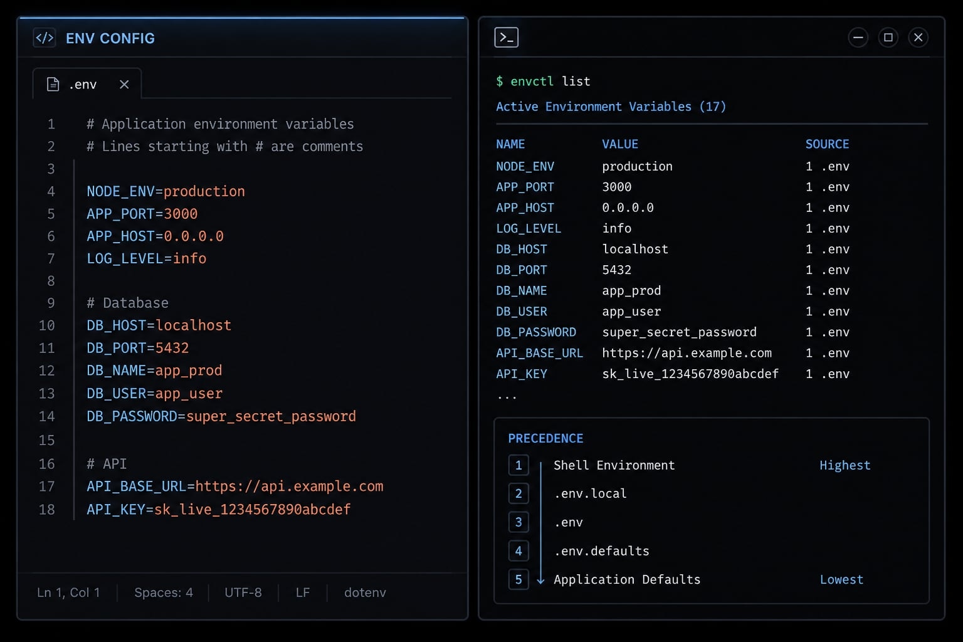Click DB_NAME in the terminal table
Screen dimensions: 963x642
tap(522, 291)
